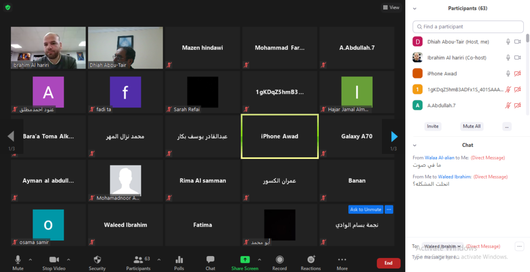The height and width of the screenshot is (272, 530).
Task: Open the Reactions emoji menu
Action: click(x=311, y=263)
